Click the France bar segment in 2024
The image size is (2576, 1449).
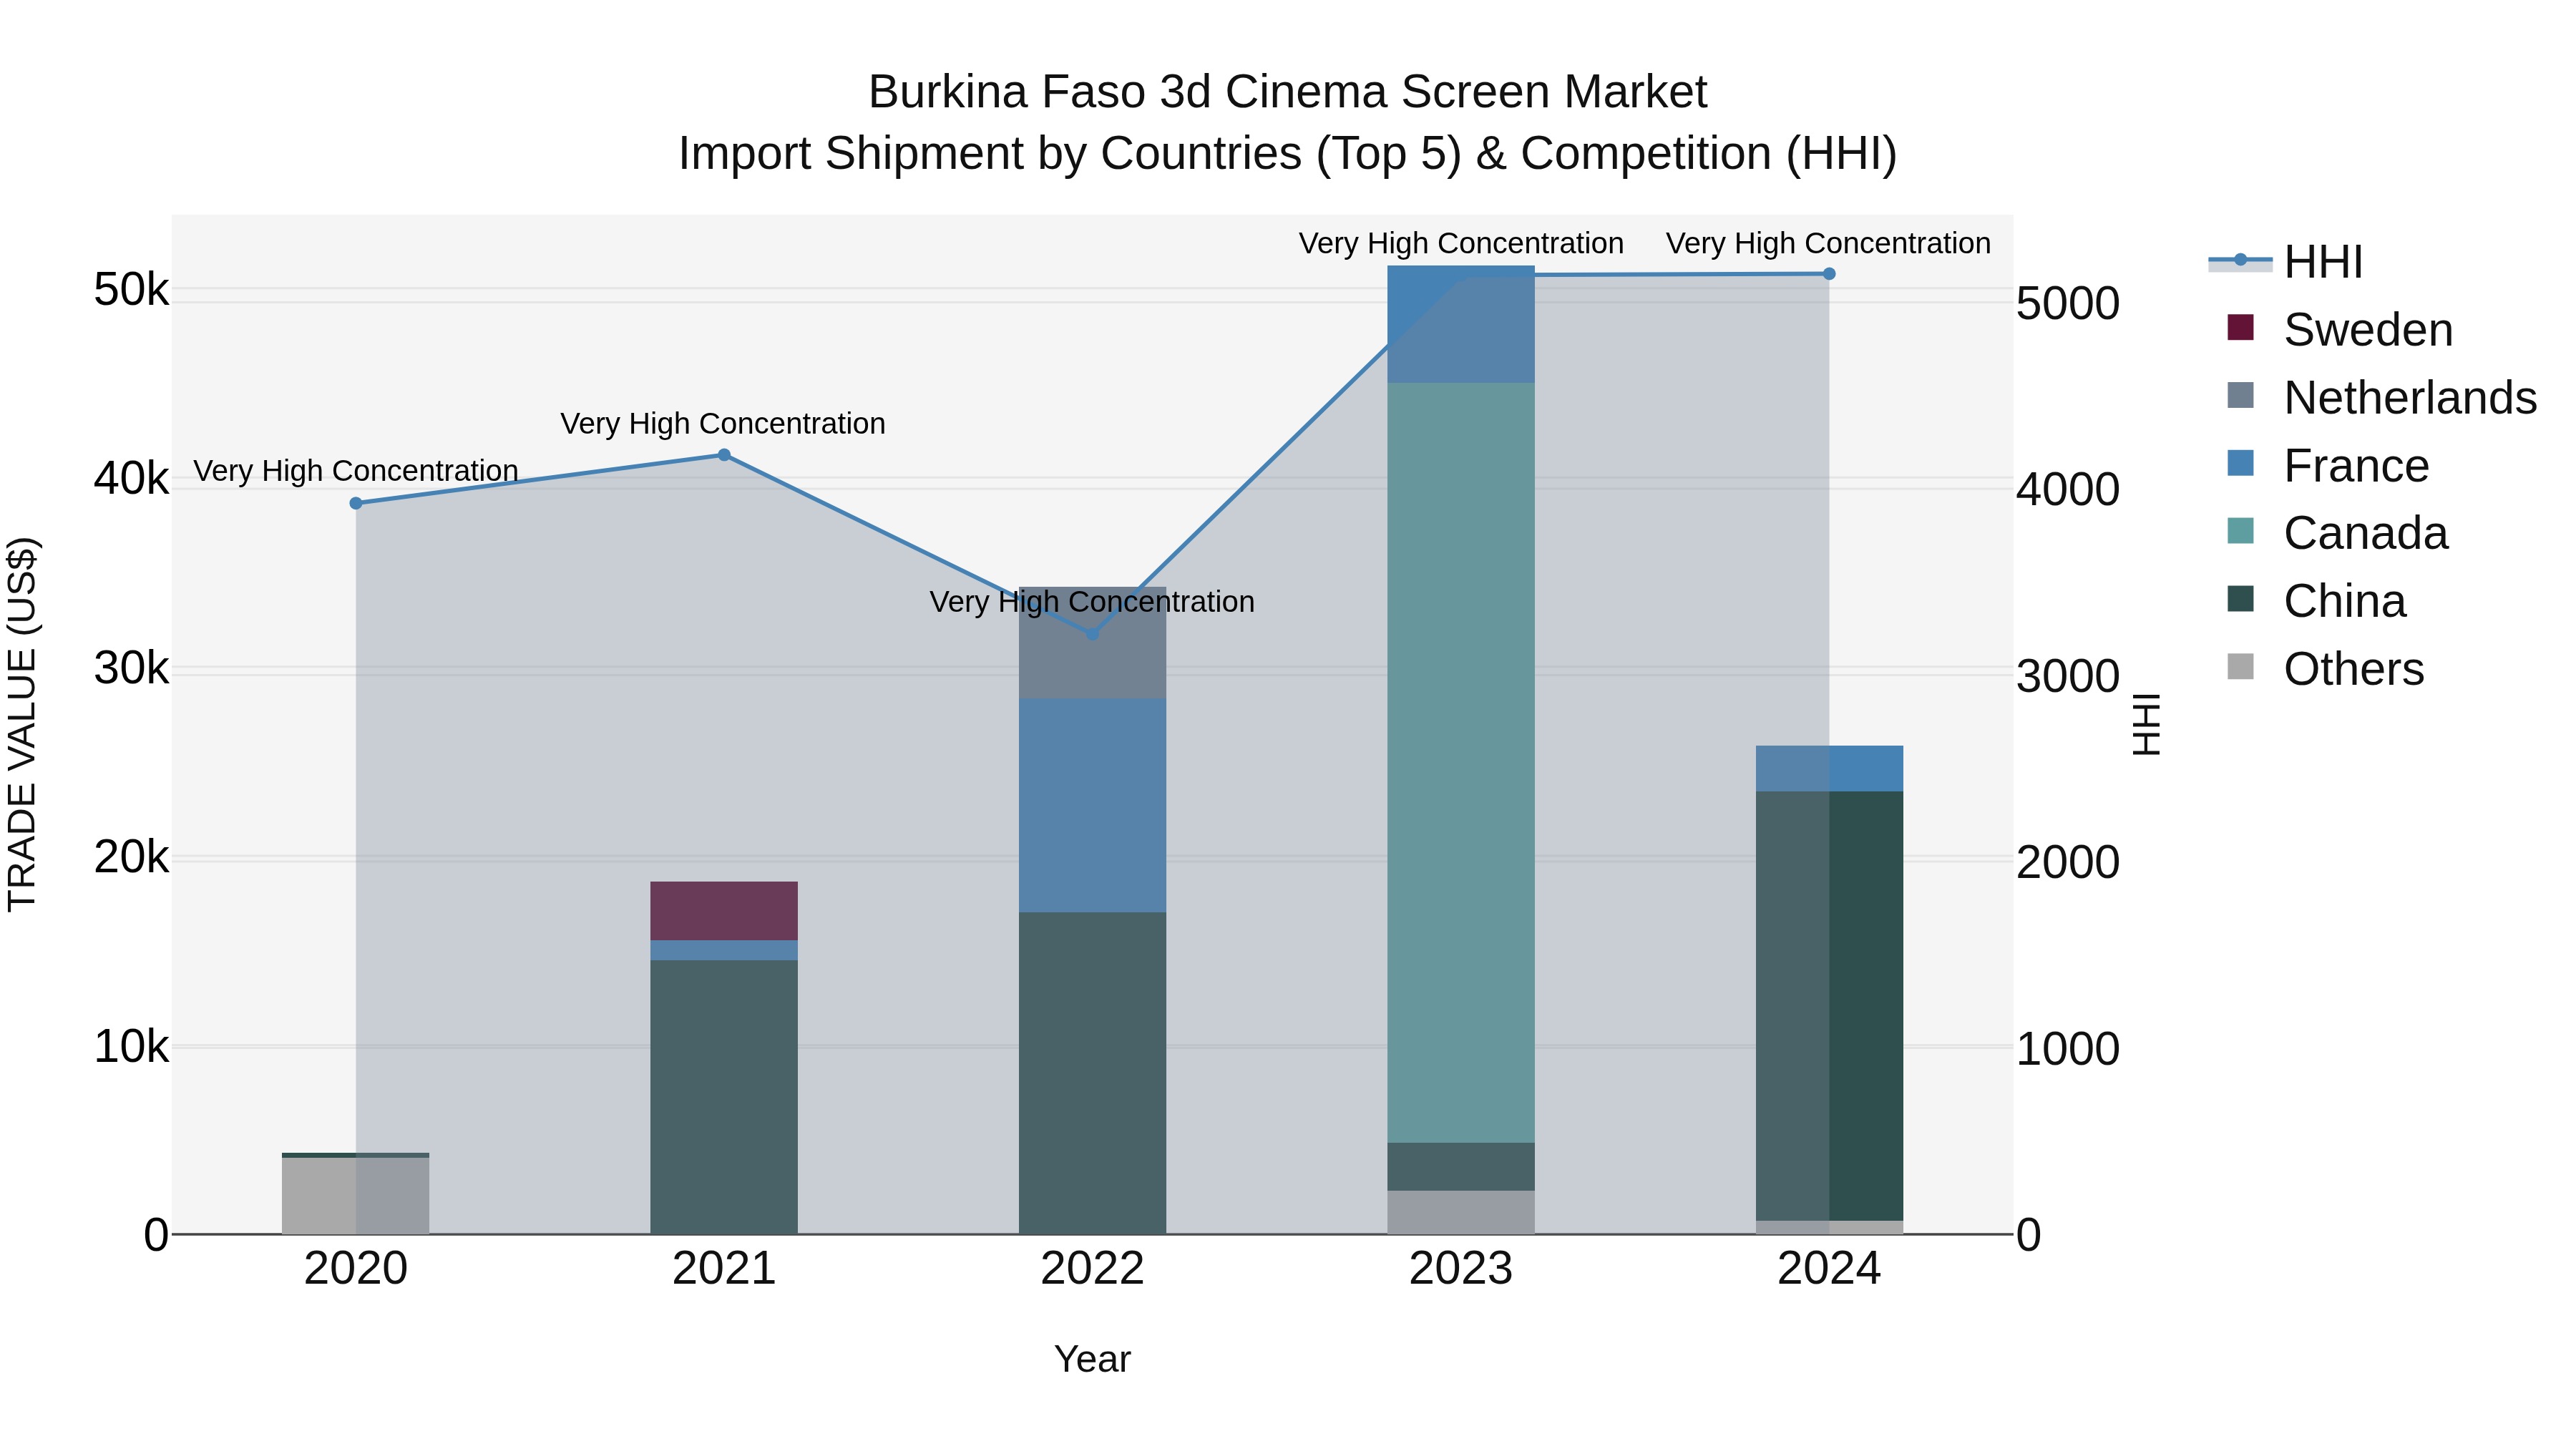[x=1829, y=769]
